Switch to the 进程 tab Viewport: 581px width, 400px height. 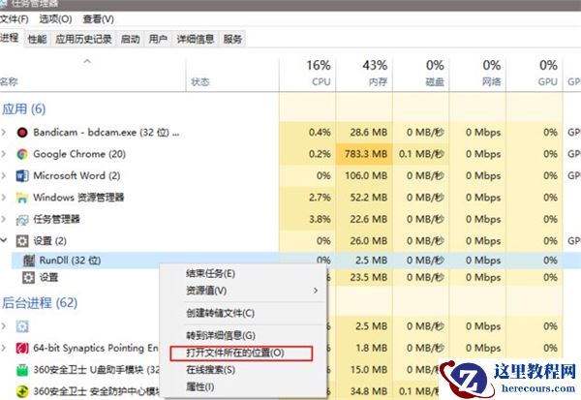coord(10,38)
